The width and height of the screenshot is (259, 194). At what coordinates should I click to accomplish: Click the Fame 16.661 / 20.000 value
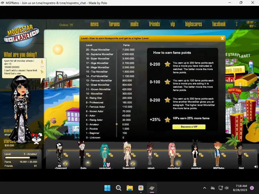[x=28, y=162]
